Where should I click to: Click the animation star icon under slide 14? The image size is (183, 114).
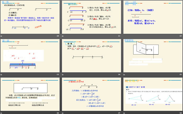[63, 75]
